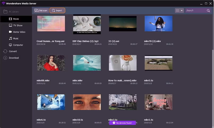This screenshot has width=214, height=128.
Task: Click the Download arrow icon
Action: pyautogui.click(x=5, y=58)
